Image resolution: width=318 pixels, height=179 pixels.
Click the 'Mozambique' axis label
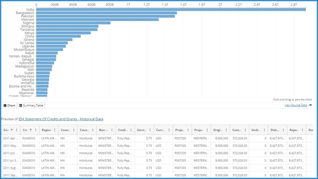click(x=24, y=49)
